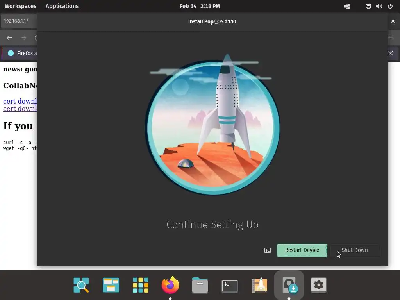
Task: Click the 'Install Pop!_OS 21.10' window title
Action: [x=212, y=22]
